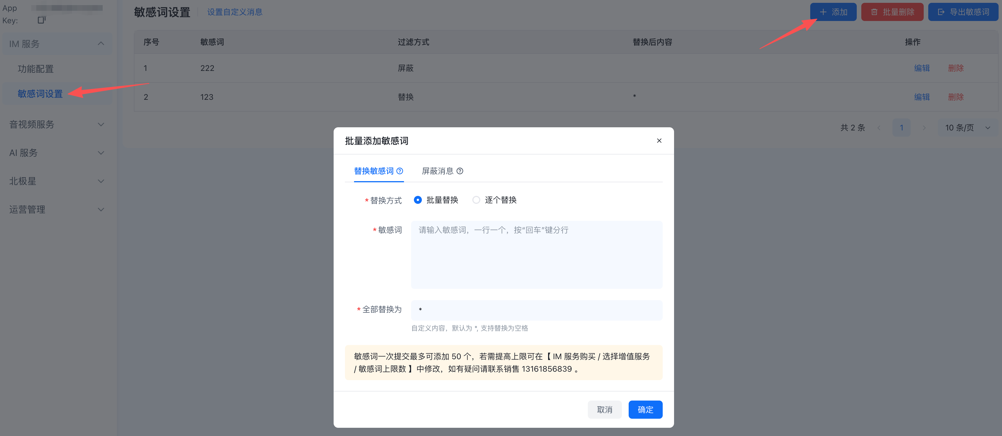
Task: Click the 敏感词 multiline text area
Action: (536, 255)
